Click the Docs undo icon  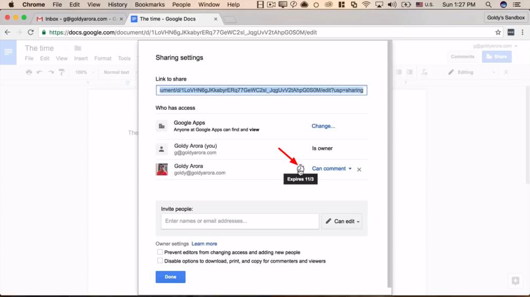tap(40, 72)
